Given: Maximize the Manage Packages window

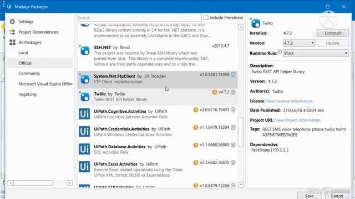Looking at the screenshot, I should point(328,7).
